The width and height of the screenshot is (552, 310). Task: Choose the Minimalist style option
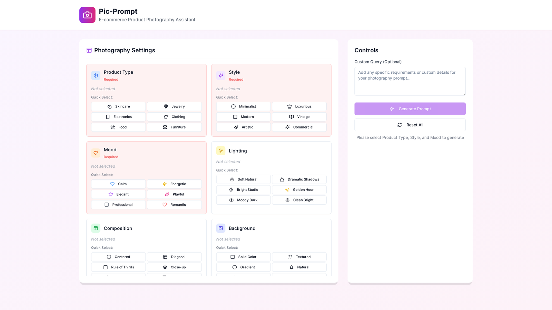pyautogui.click(x=244, y=106)
